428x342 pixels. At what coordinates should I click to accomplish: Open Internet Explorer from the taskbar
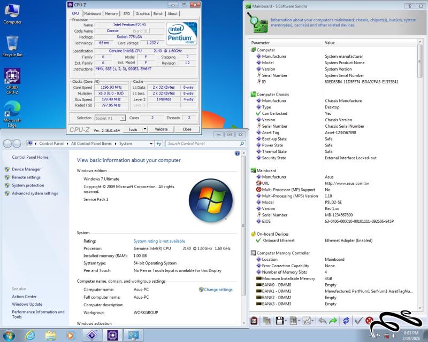pos(29,335)
